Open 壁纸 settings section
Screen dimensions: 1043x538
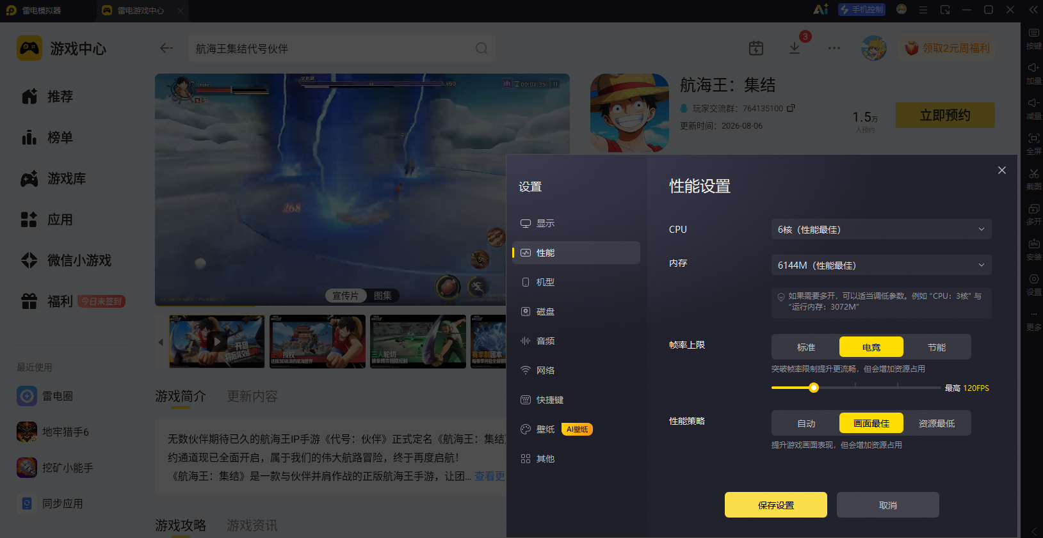click(x=576, y=429)
